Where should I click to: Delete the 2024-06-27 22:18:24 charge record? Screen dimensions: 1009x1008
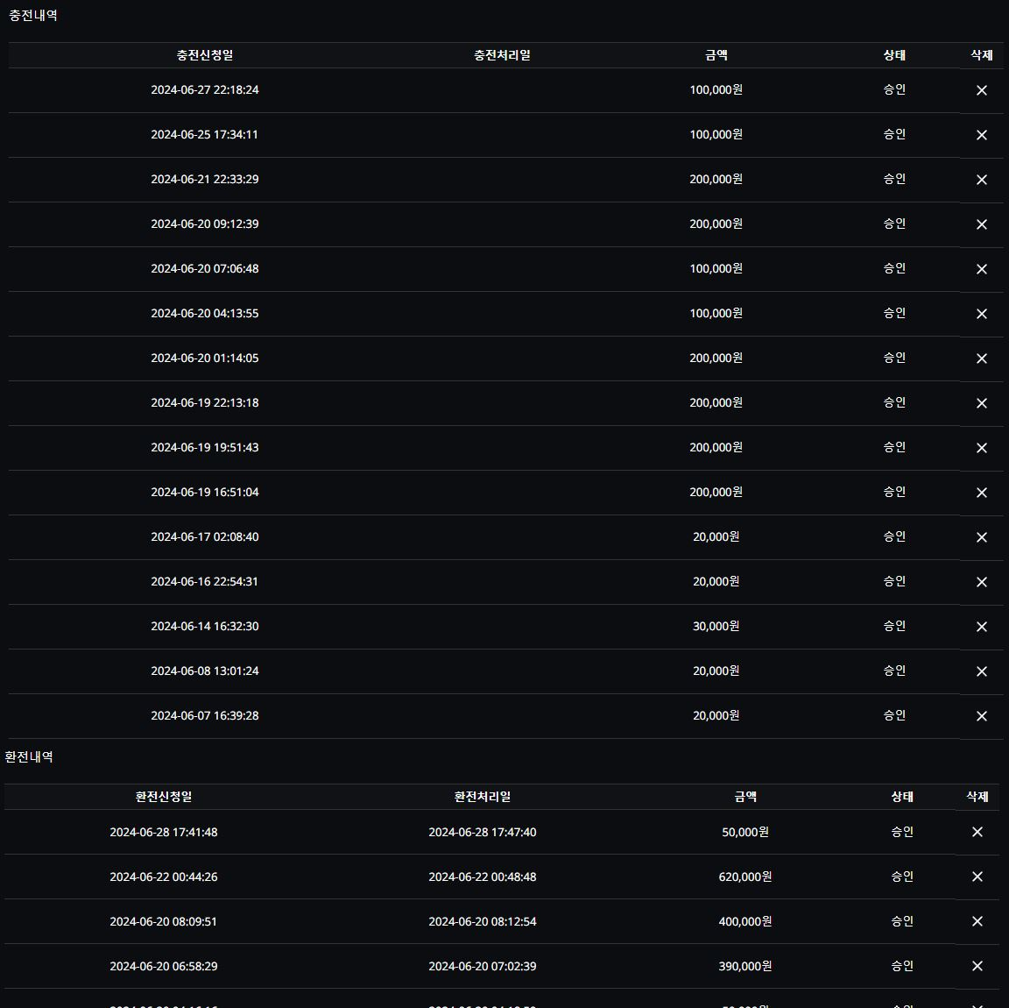pyautogui.click(x=981, y=90)
